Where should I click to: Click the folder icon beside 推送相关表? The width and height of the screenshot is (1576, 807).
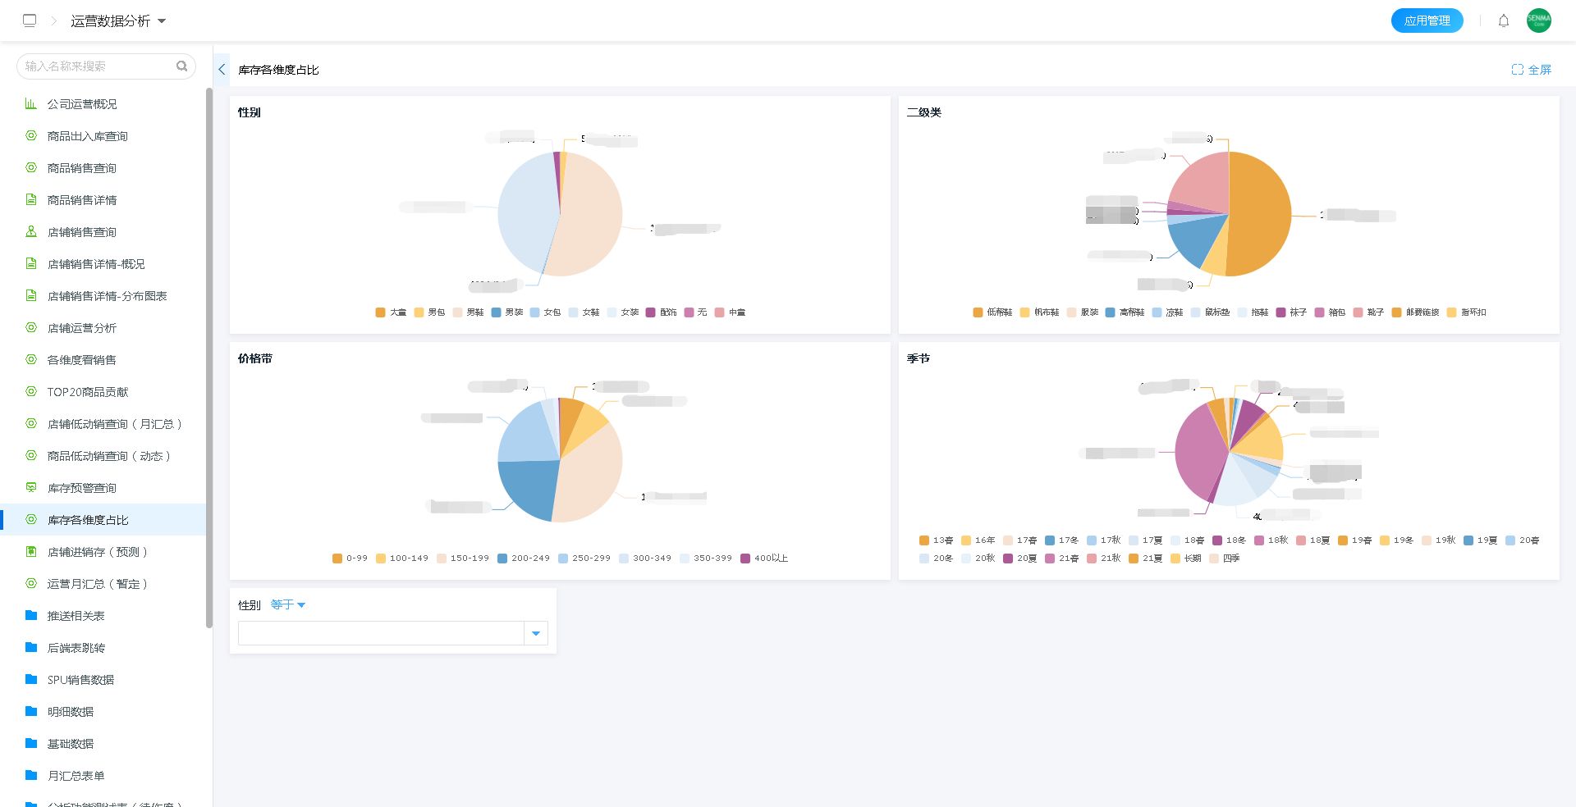pos(31,615)
